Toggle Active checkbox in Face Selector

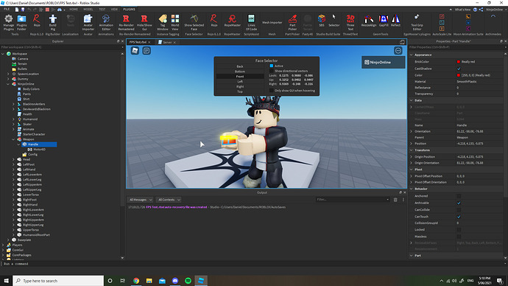click(272, 66)
